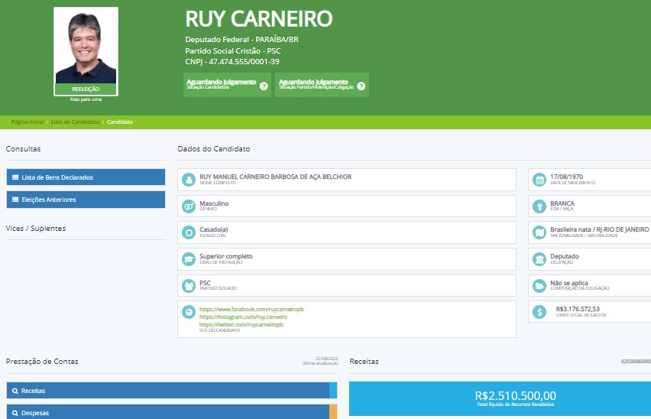Go to Lista de Candidatos breadcrumb
This screenshot has width=651, height=419.
click(x=76, y=122)
